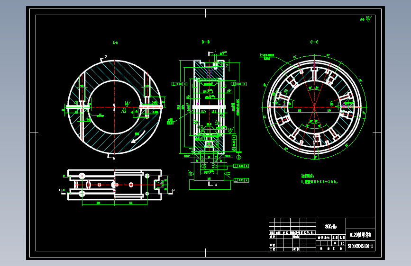
Task: Click the datum circle marker below B-B view
Action: (x=239, y=157)
